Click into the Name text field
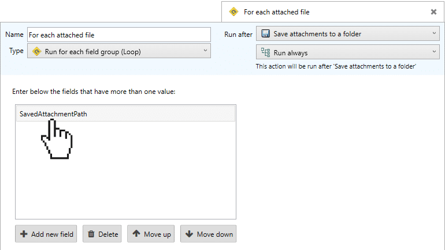 pyautogui.click(x=119, y=35)
